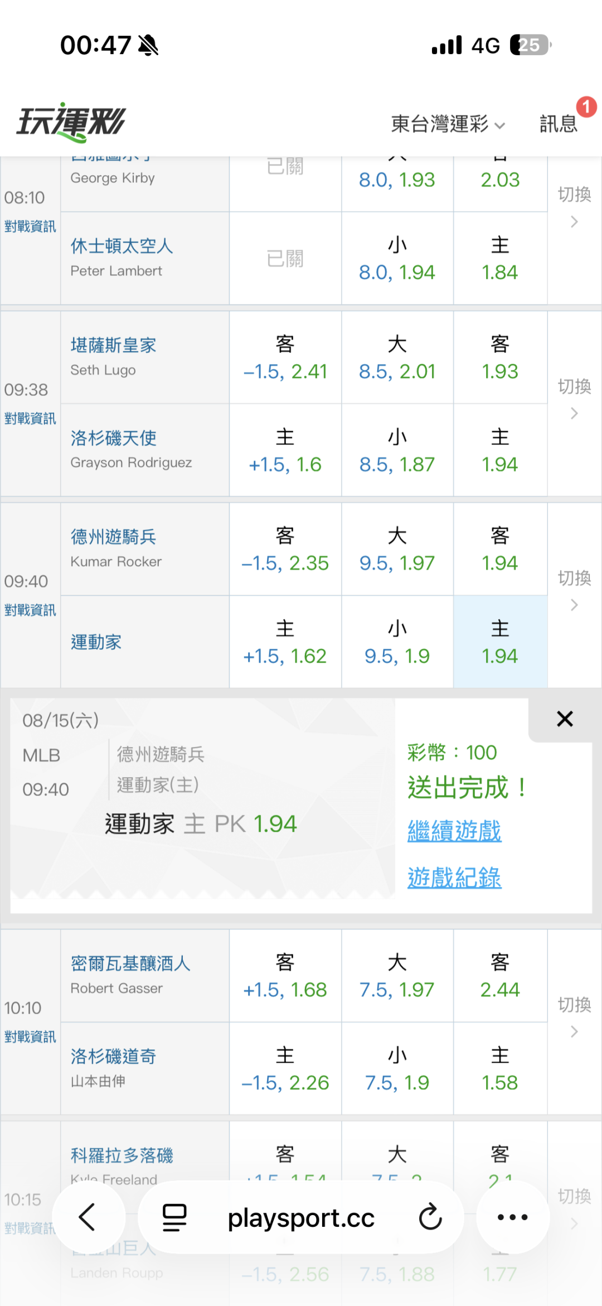Tap browser back arrow
Screen dimensions: 602x1306
88,1217
